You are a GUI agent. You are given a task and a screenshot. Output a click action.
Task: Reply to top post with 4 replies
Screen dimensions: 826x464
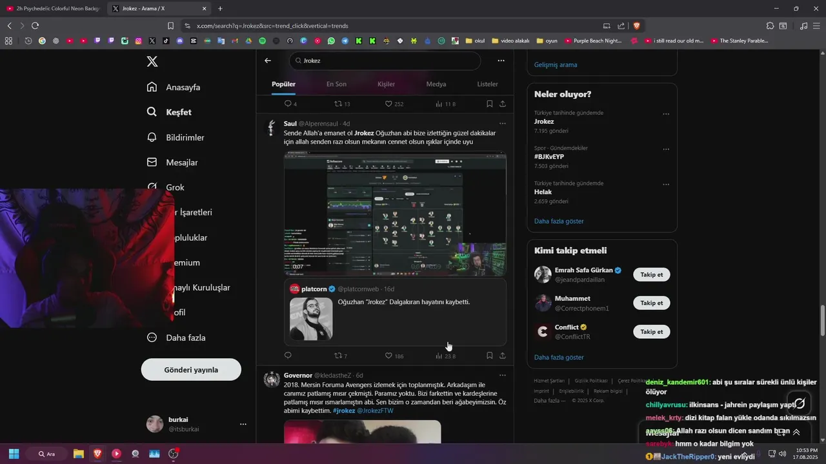coord(290,104)
